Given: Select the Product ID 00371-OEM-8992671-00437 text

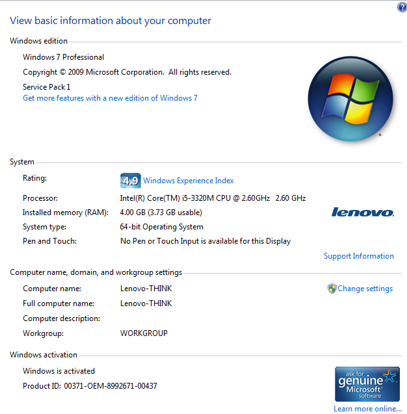Looking at the screenshot, I should pos(90,386).
